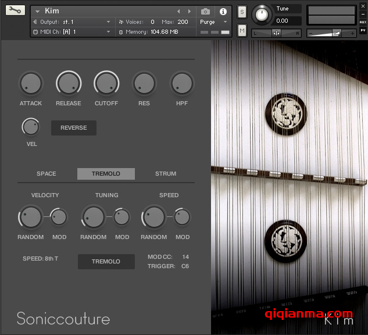
Task: Click the Max voices value 200
Action: (183, 22)
